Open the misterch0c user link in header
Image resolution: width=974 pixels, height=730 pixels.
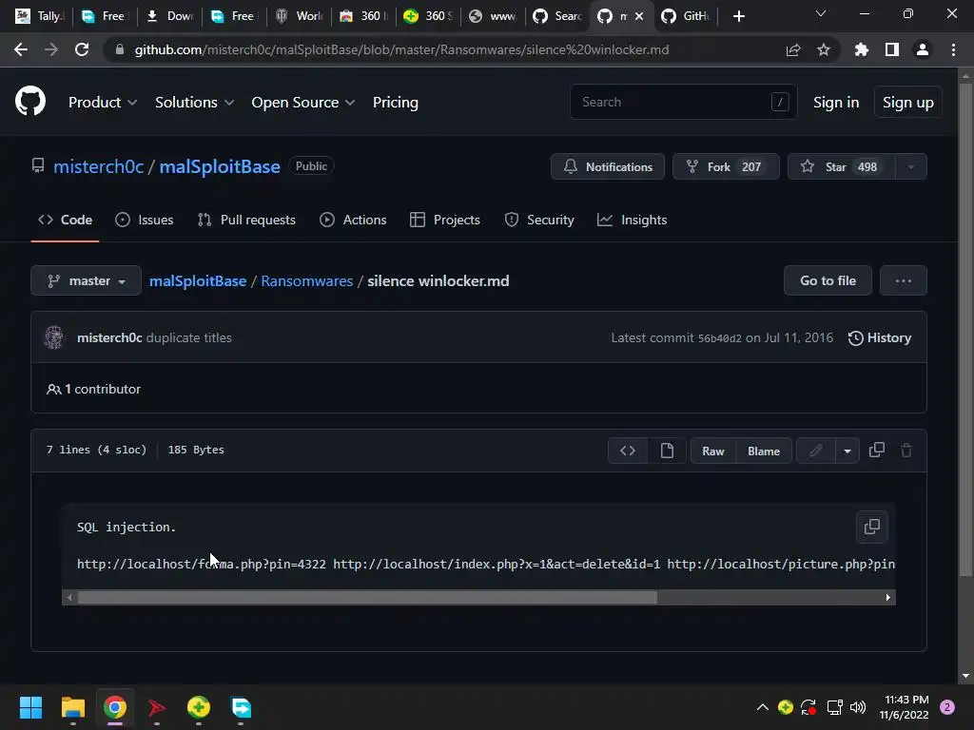click(x=98, y=166)
